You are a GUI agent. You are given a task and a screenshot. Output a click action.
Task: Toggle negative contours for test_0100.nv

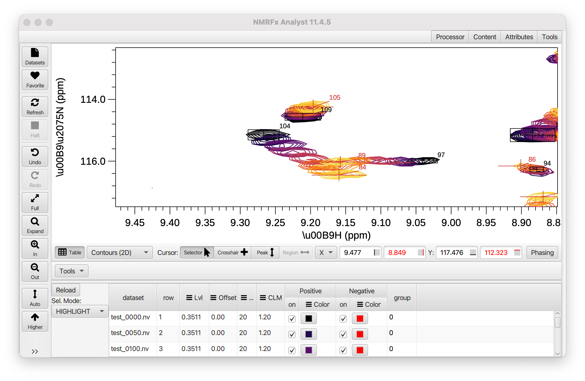(343, 350)
